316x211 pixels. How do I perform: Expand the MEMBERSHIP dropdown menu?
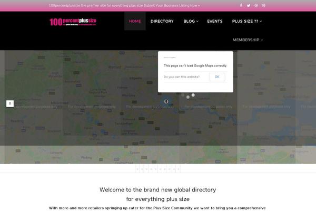point(248,40)
